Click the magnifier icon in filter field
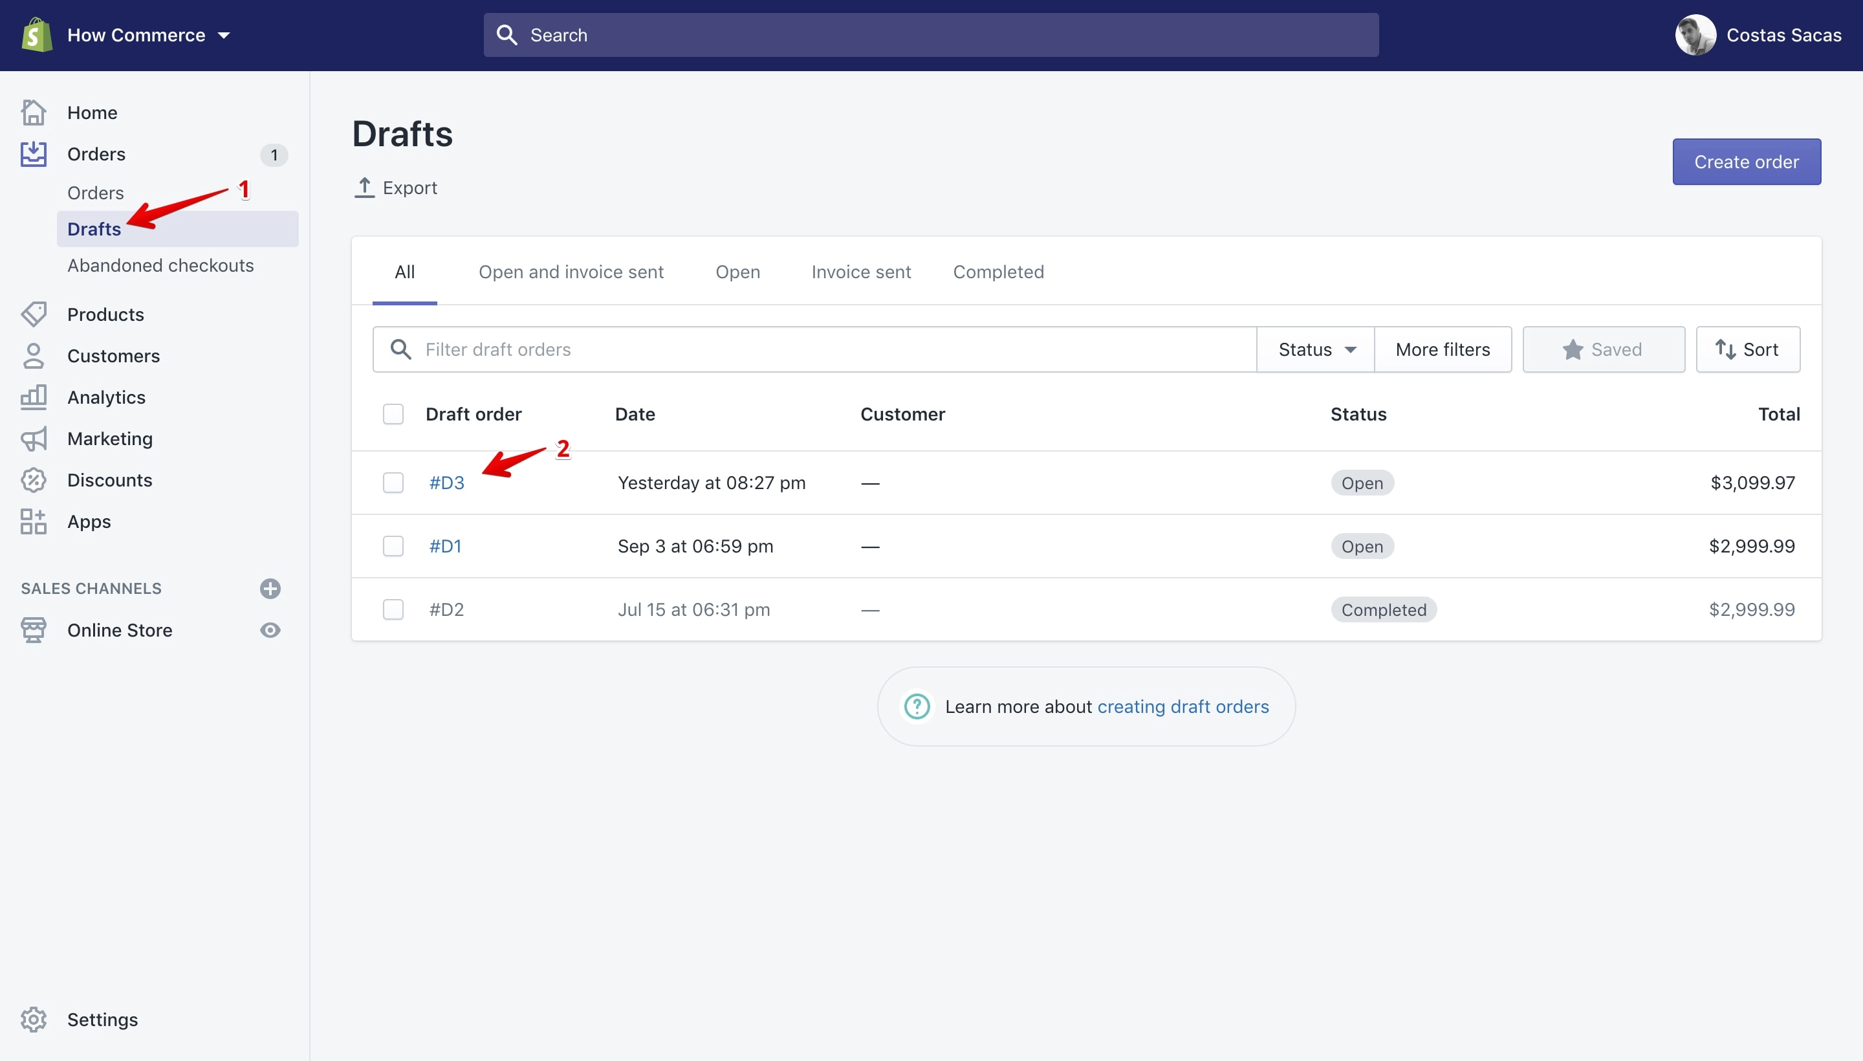The width and height of the screenshot is (1863, 1061). click(x=400, y=349)
